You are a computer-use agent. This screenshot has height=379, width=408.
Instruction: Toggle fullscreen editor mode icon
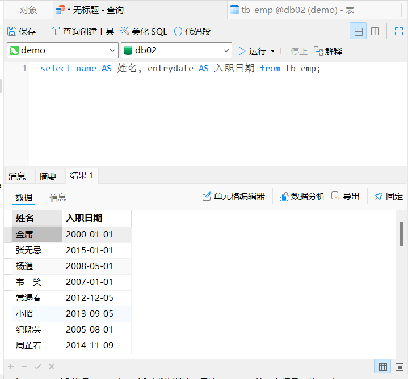398,32
